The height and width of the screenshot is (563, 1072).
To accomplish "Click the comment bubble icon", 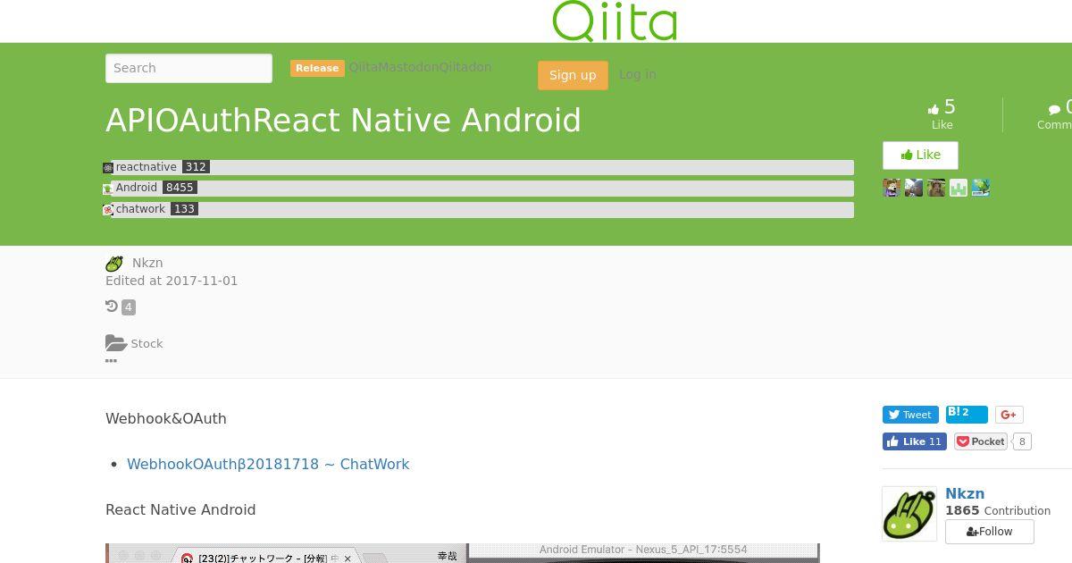I will (1054, 109).
